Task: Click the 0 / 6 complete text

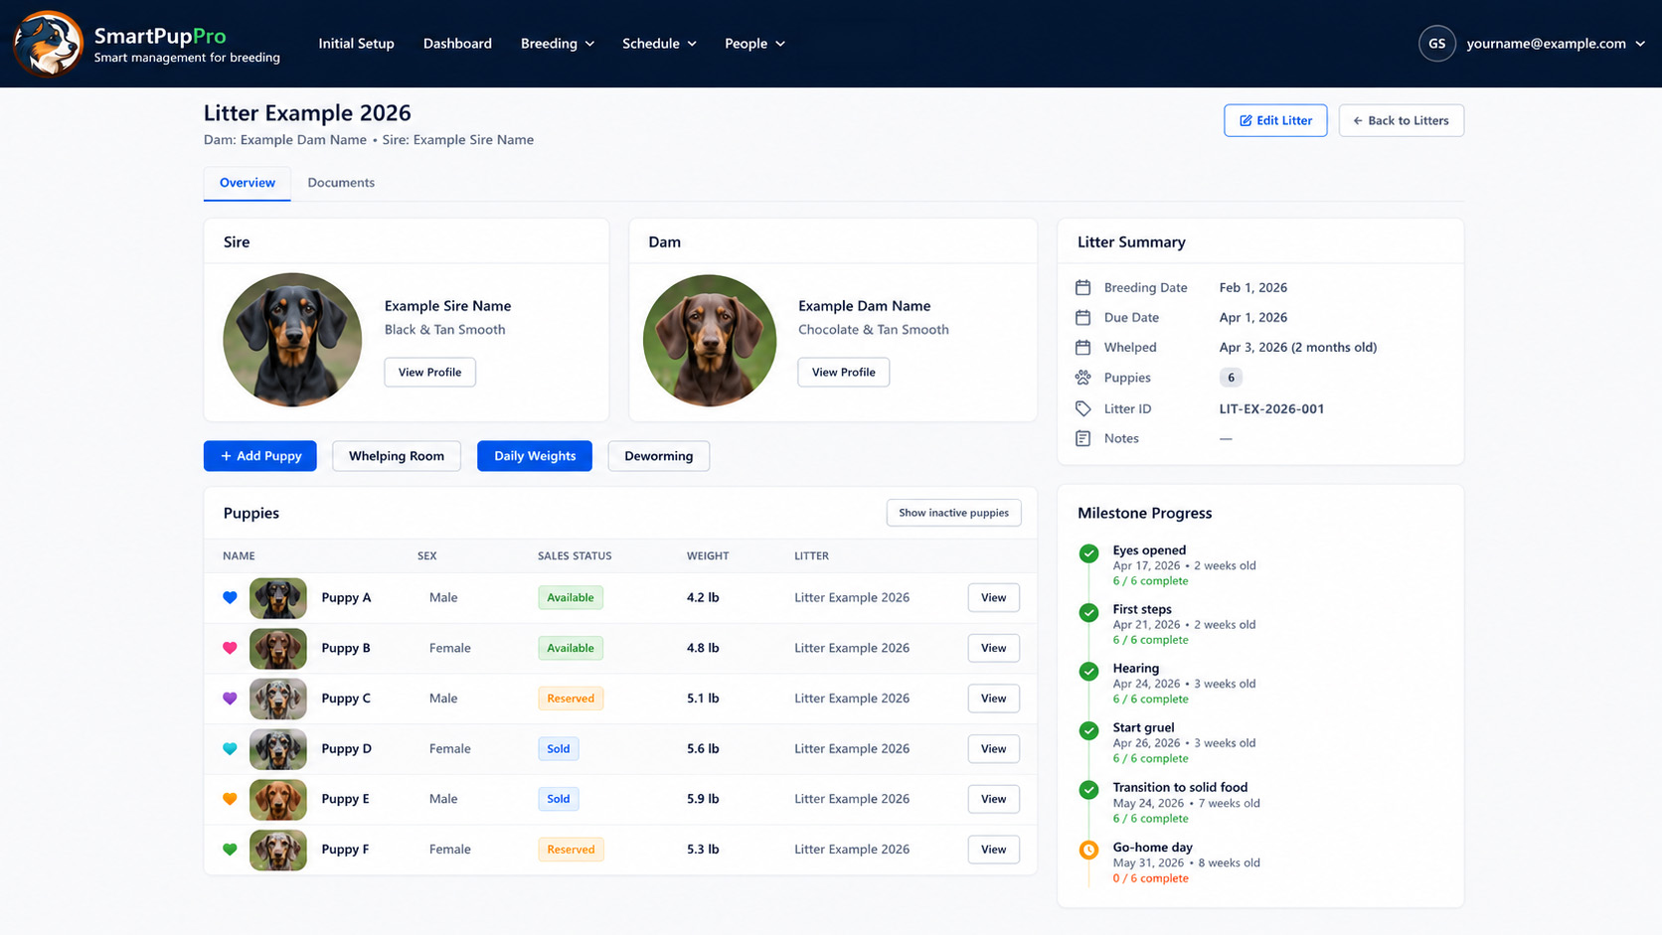Action: [x=1150, y=878]
